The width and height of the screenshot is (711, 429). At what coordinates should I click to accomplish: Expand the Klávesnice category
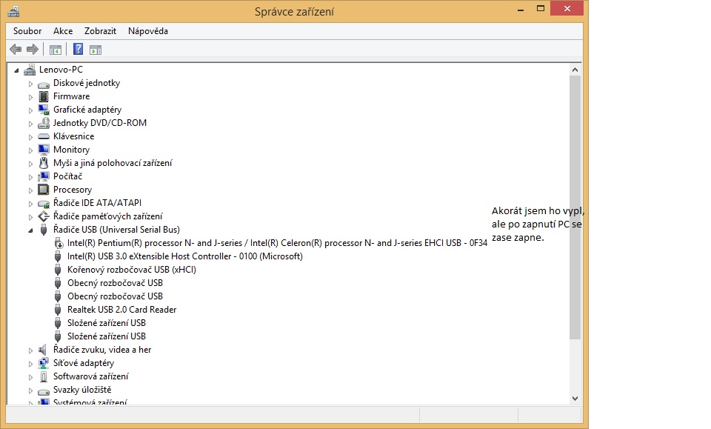click(31, 137)
